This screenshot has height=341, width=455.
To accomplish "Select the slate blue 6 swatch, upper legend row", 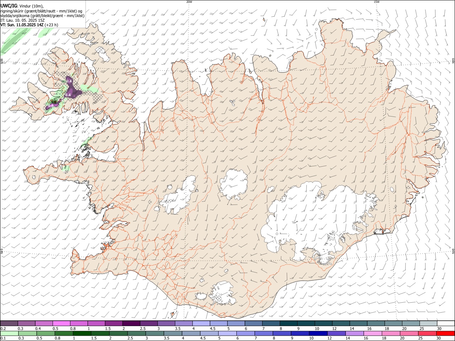I will coord(253,323).
